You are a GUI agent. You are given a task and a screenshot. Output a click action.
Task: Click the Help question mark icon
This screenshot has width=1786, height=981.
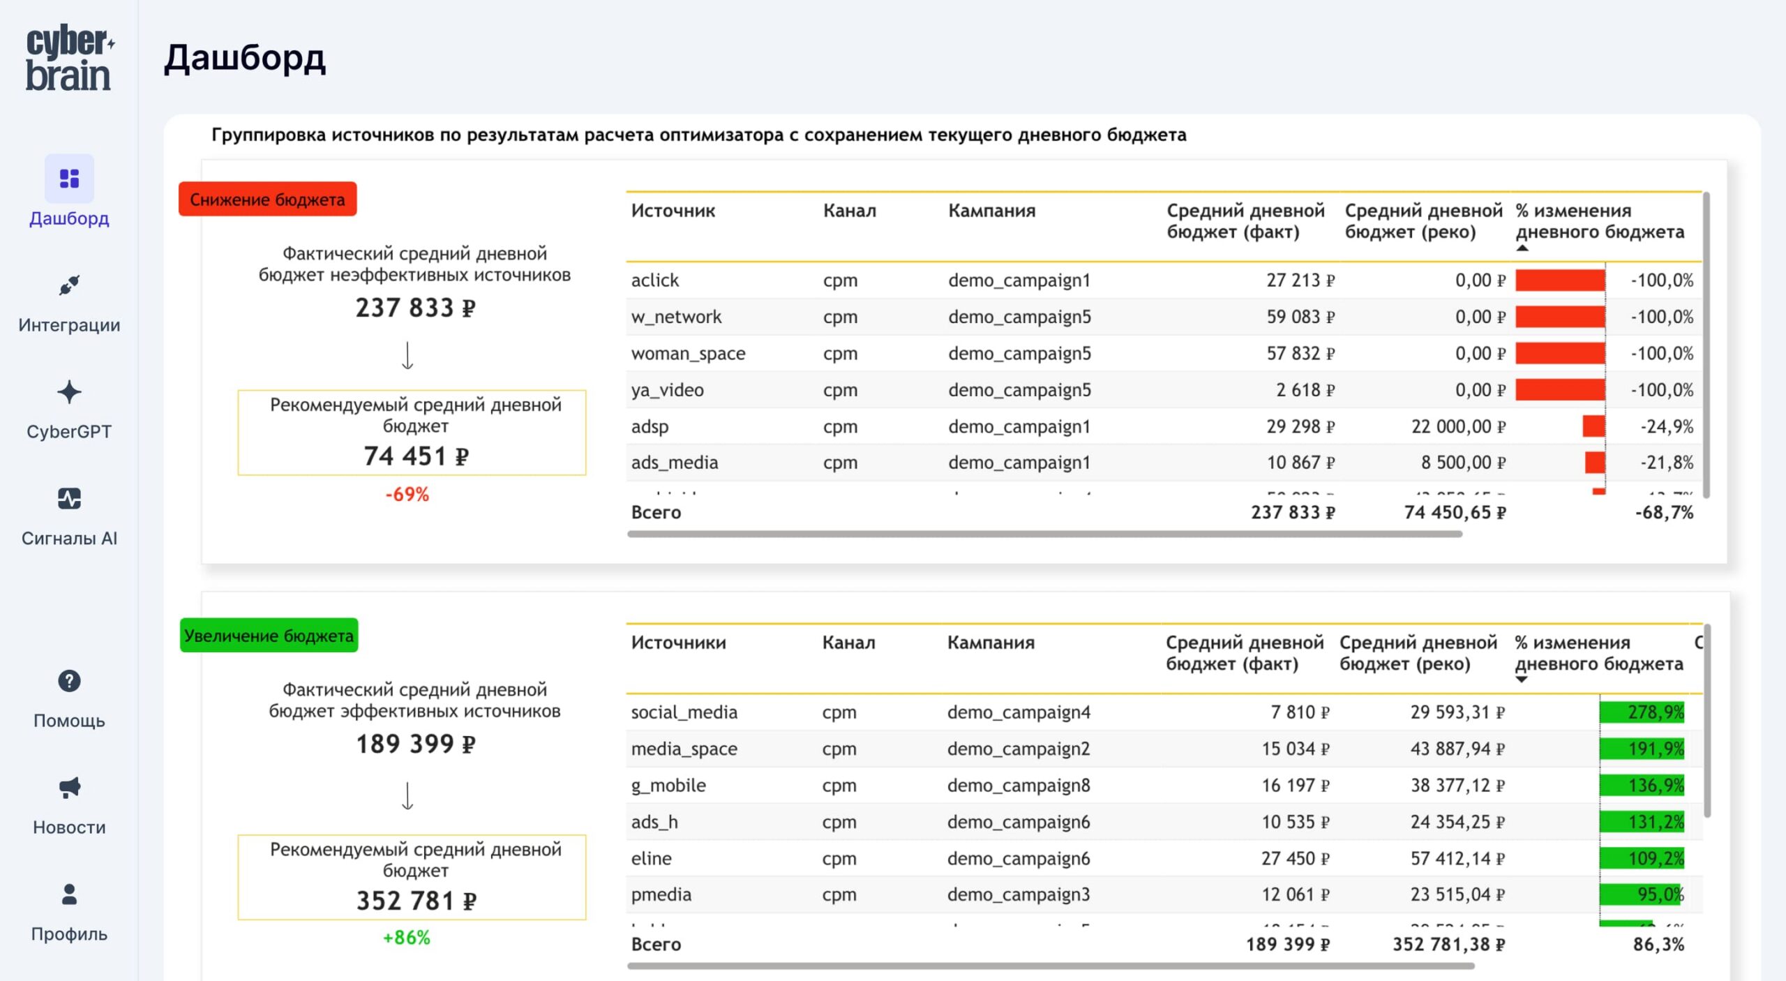[x=69, y=681]
